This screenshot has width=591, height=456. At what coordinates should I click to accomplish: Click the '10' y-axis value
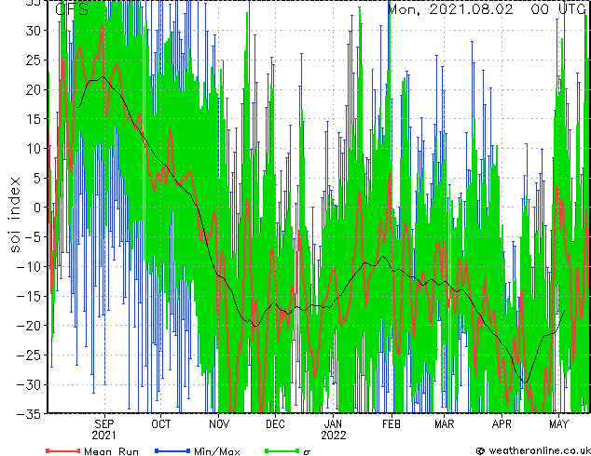[33, 149]
